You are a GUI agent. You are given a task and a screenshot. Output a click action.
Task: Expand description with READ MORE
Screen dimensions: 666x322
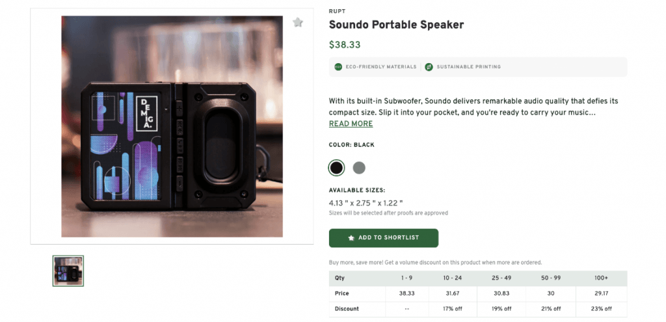tap(351, 124)
